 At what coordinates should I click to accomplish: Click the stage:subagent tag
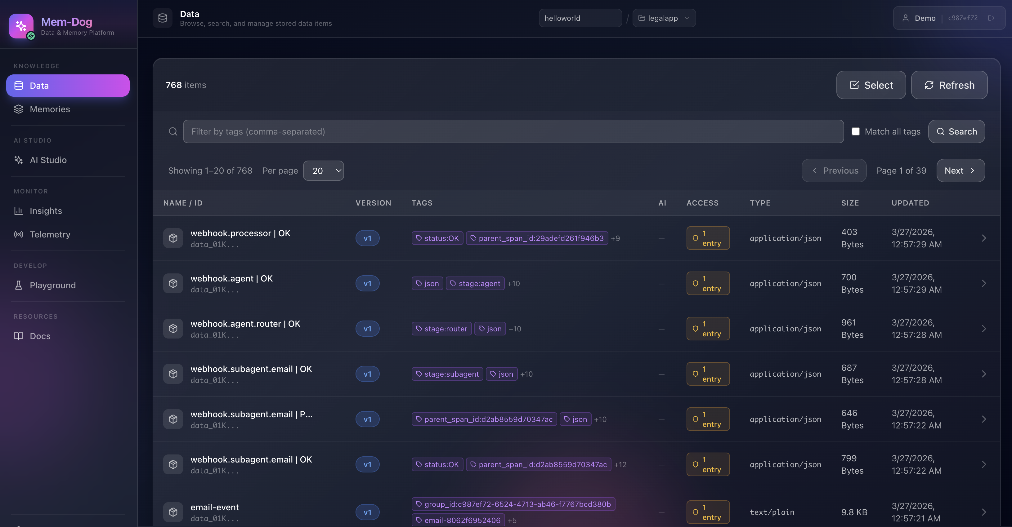[447, 374]
